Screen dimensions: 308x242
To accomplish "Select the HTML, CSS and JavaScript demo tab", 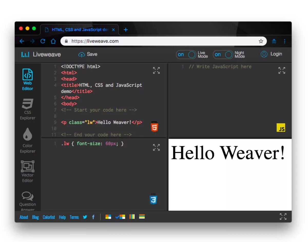I will tap(77, 30).
